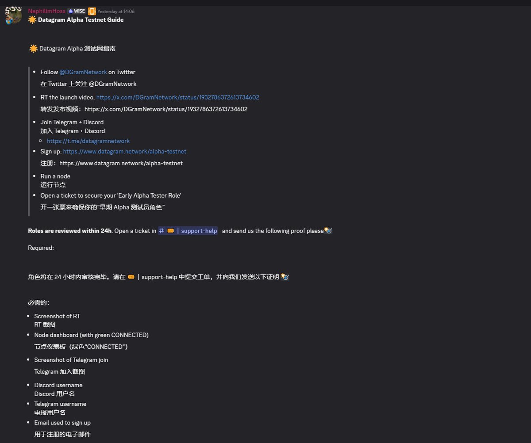
Task: Open NephilimHoss's avatar profile picture
Action: point(13,15)
